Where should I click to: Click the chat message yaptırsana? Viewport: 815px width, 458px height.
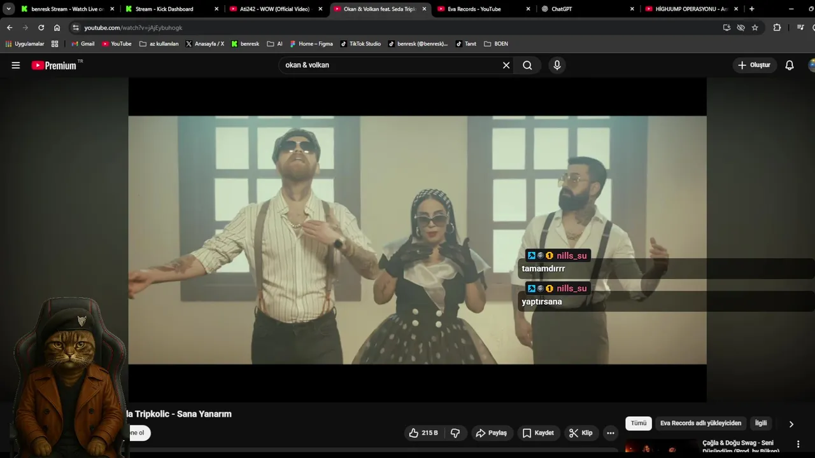[x=542, y=302]
